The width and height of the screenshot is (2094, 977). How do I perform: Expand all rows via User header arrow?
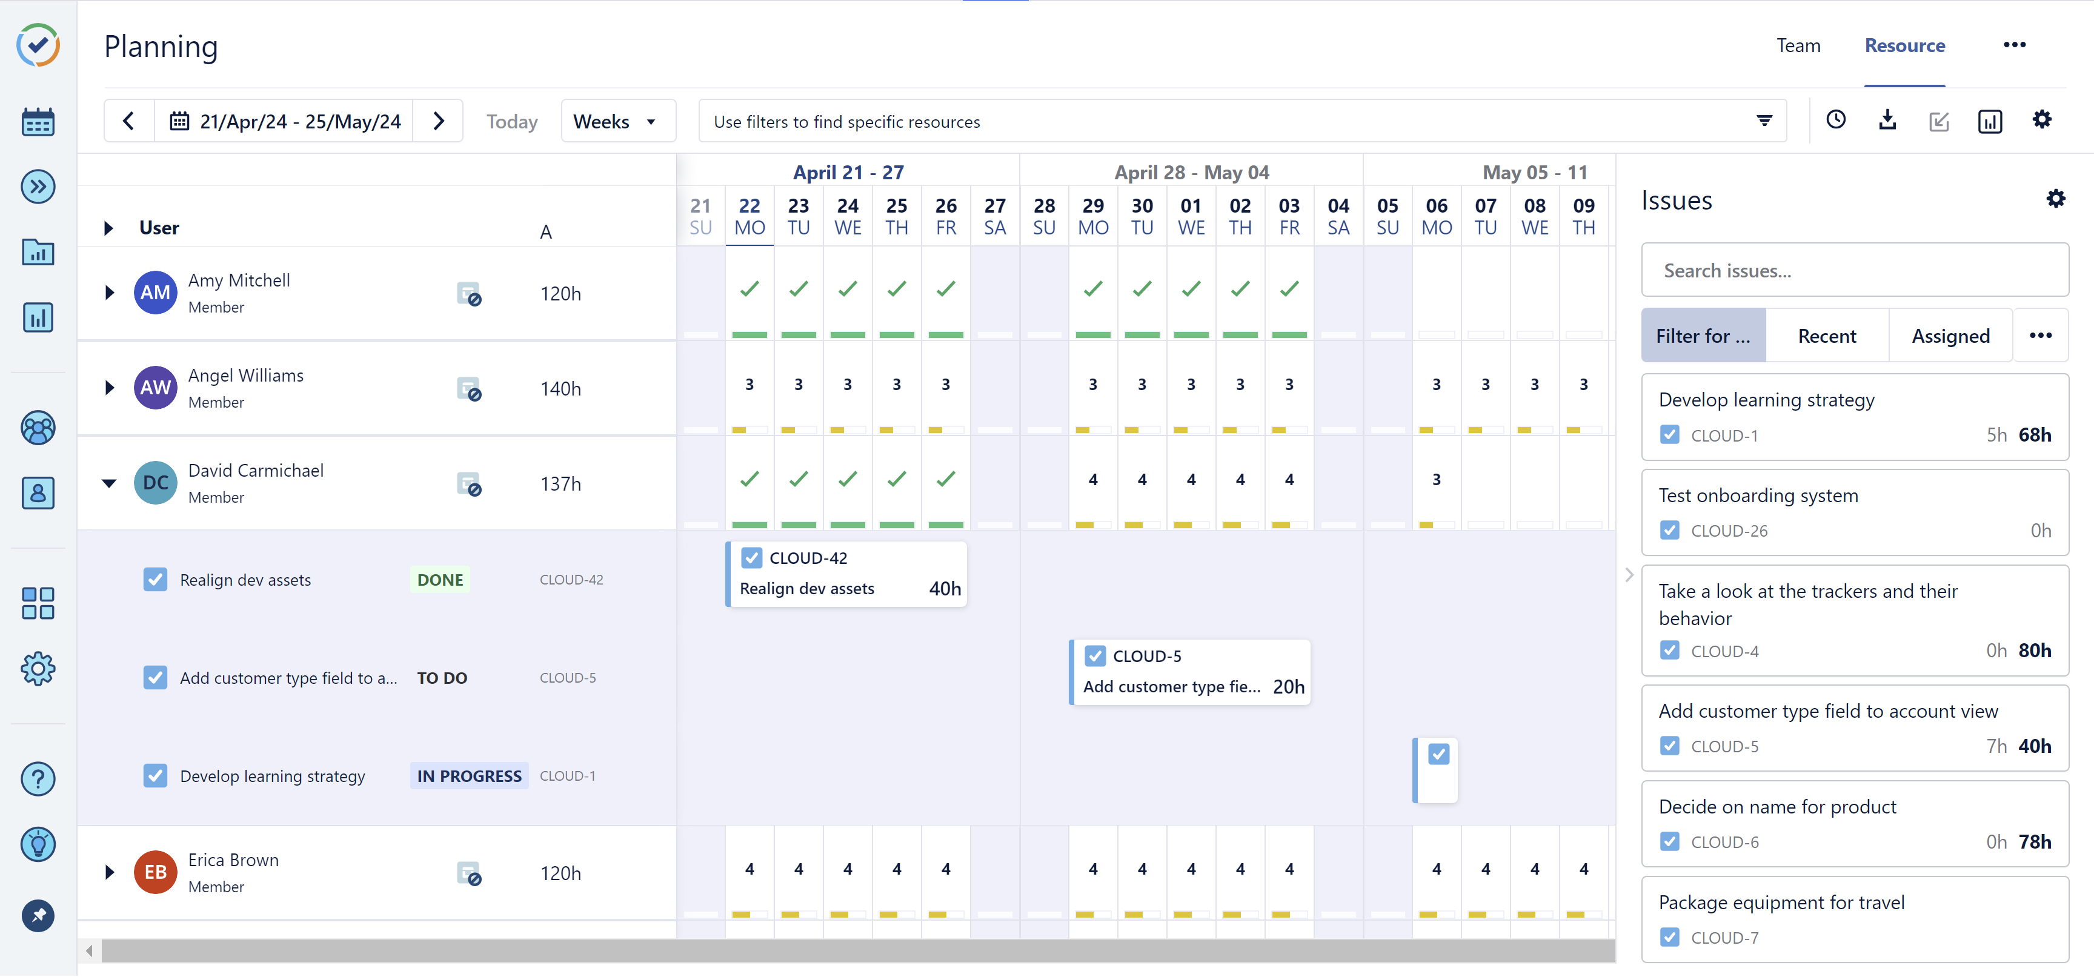coord(108,228)
